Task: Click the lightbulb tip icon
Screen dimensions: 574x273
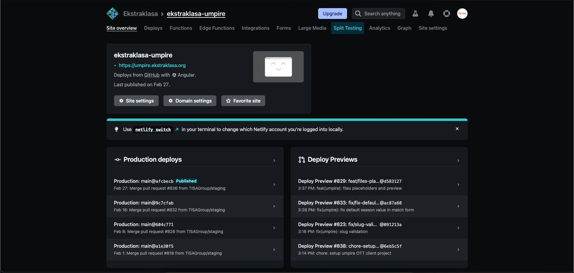Action: click(116, 129)
